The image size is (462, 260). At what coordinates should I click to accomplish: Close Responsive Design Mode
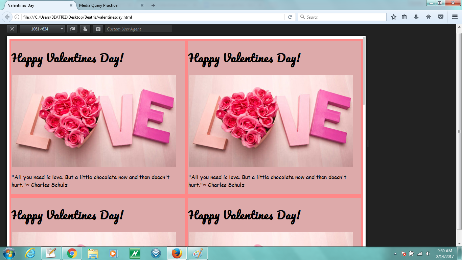click(12, 29)
